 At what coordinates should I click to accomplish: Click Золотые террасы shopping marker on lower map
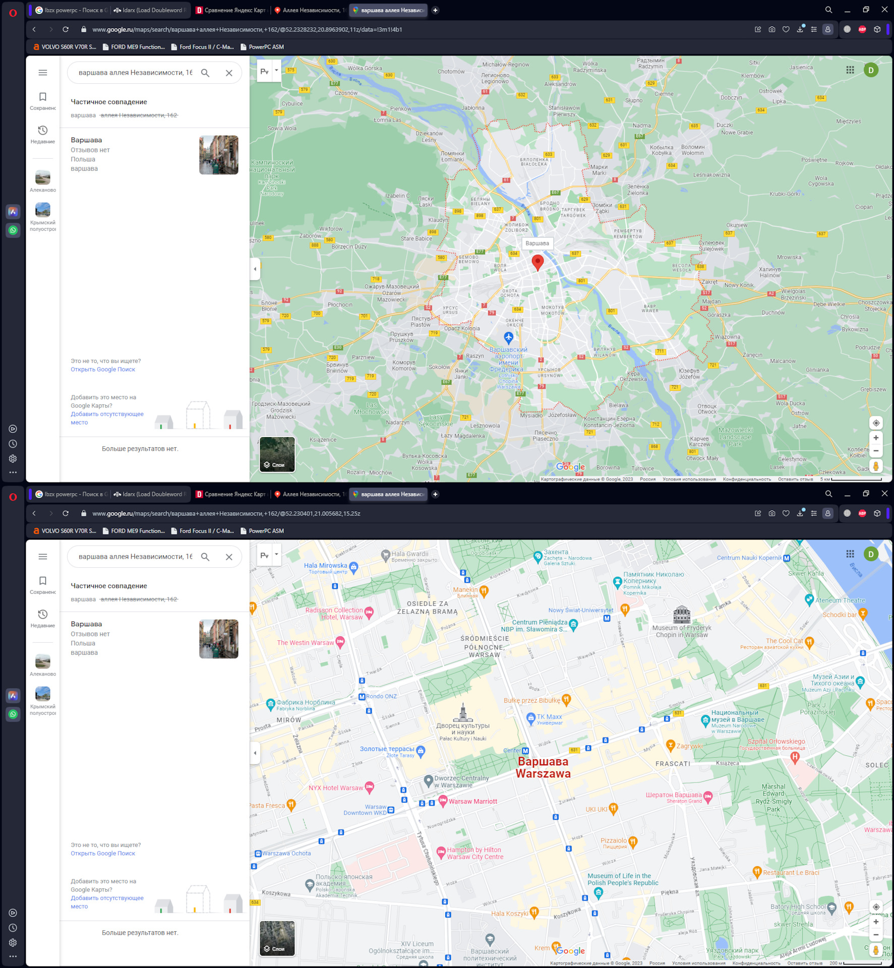[x=421, y=751]
